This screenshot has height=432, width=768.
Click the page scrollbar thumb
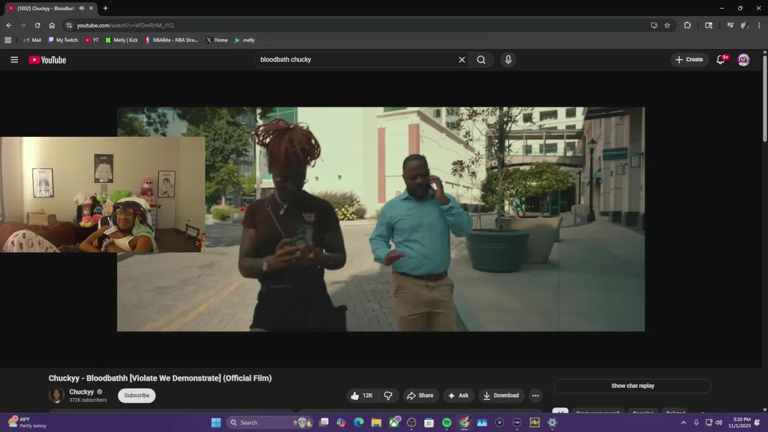pos(764,99)
